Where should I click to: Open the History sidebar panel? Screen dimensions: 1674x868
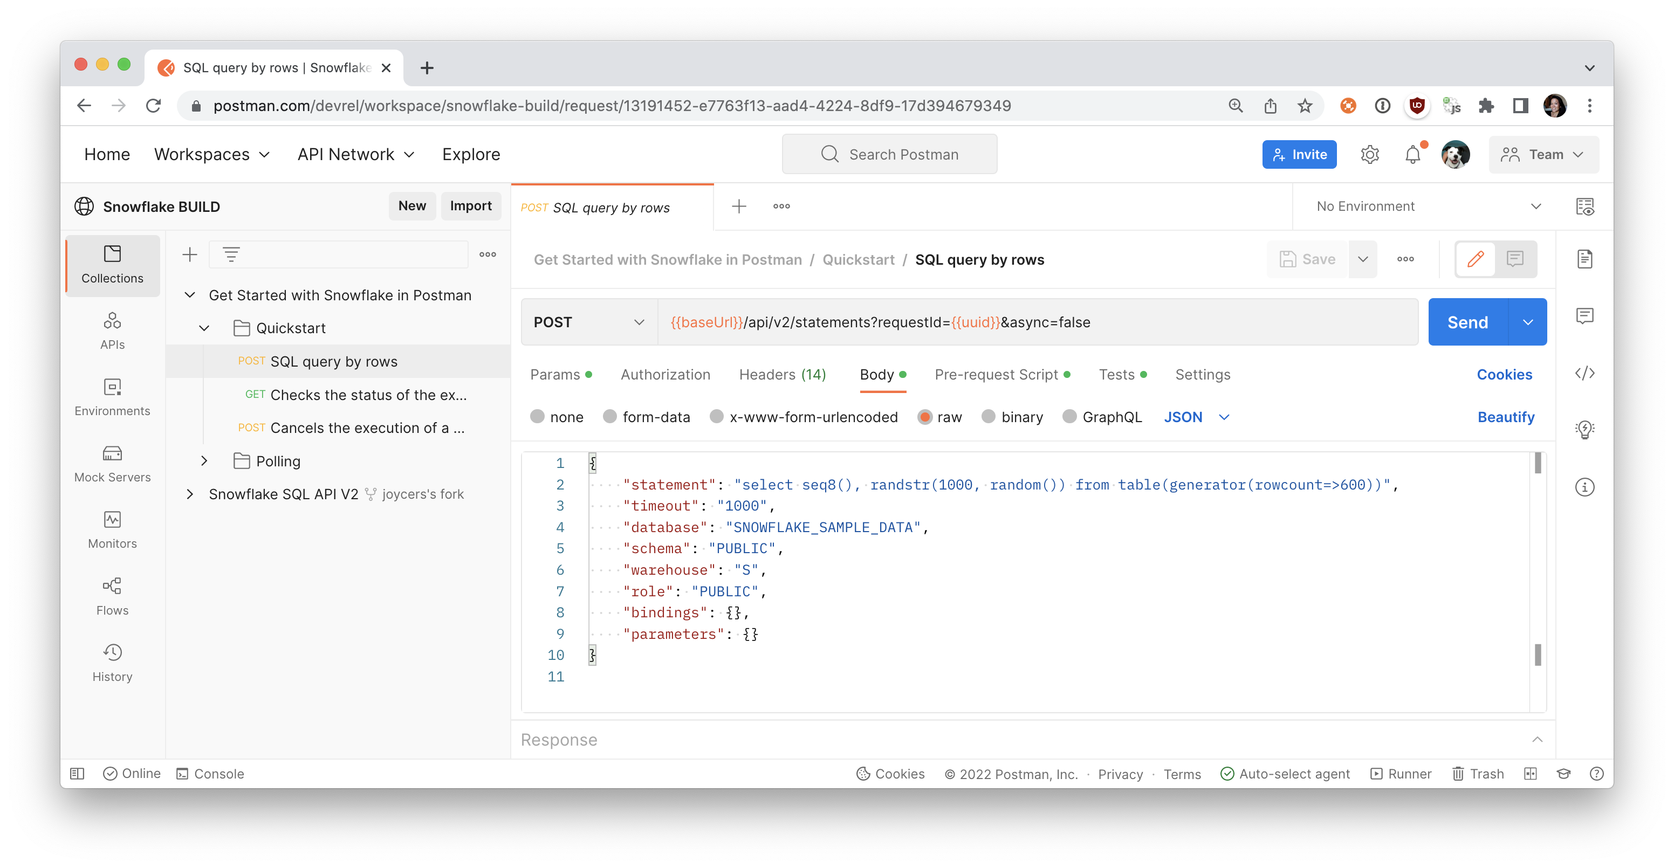coord(112,663)
